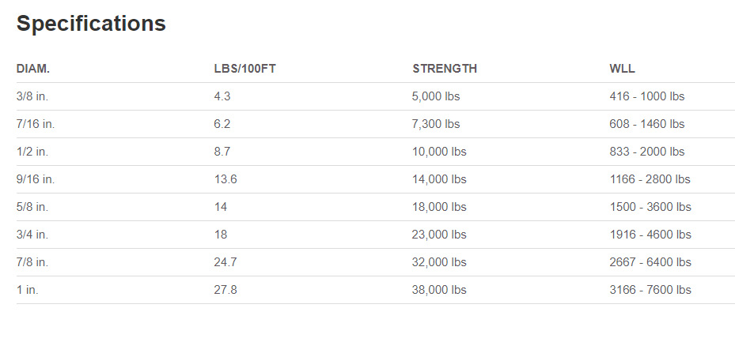Select the 5/8 in. diameter cell
The image size is (735, 342).
click(32, 207)
